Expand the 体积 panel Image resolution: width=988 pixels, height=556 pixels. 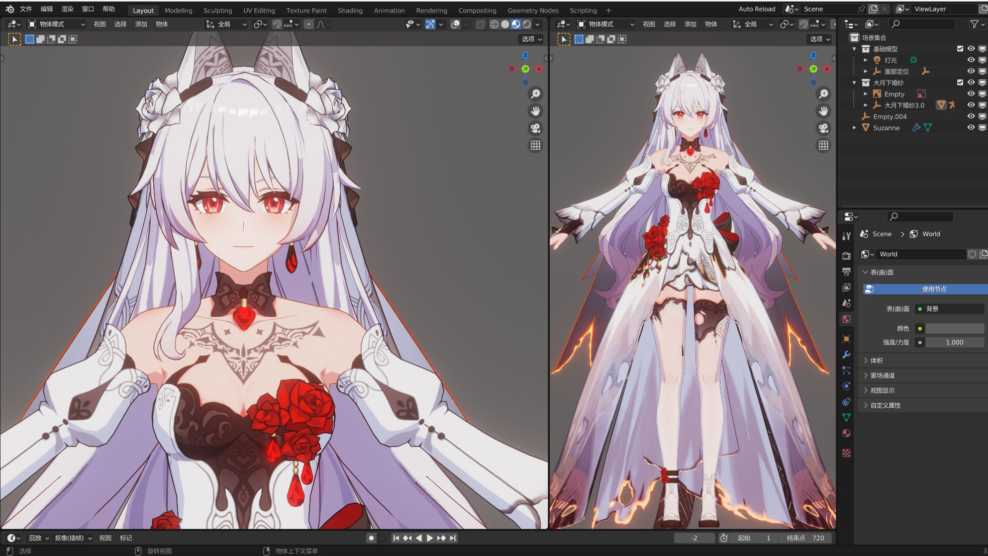pos(876,360)
